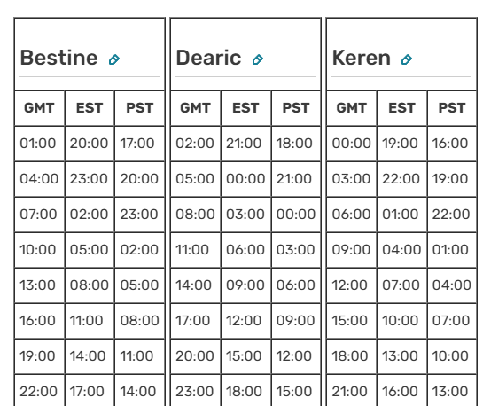
Task: Click the edit pencil icon next to Keren
Action: 407,59
